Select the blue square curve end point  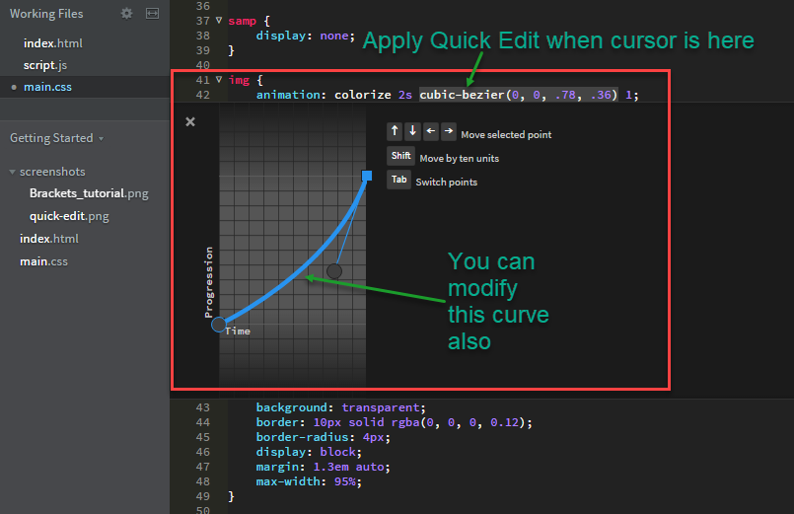367,176
